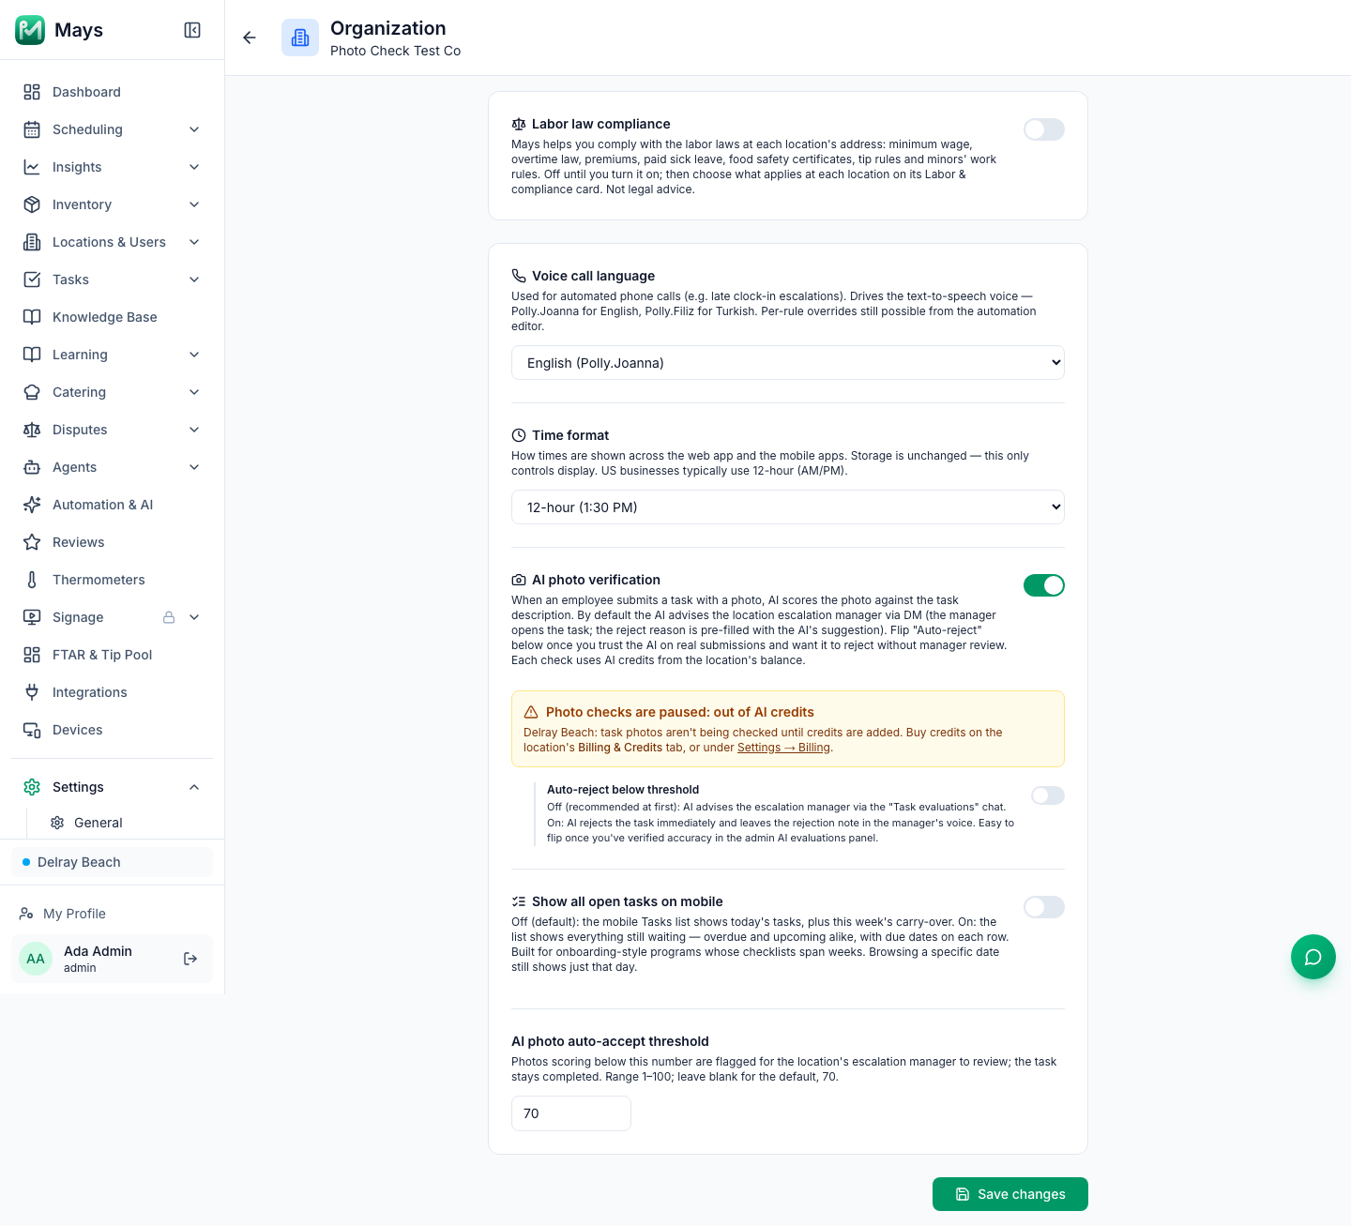The image size is (1351, 1226).
Task: Click the Signage screen icon
Action: [x=32, y=617]
